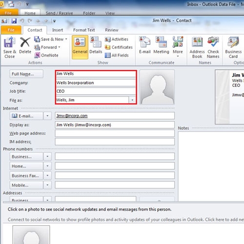Click the IM address field

115,142
